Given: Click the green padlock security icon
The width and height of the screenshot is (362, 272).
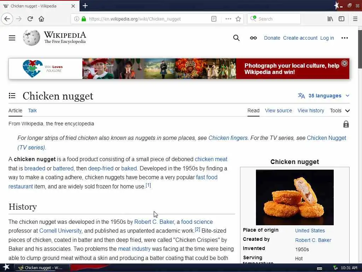Looking at the screenshot, I should coord(83,19).
